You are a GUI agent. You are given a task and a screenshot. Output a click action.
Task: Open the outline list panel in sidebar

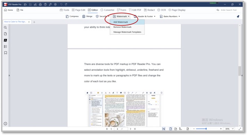pos(5,47)
